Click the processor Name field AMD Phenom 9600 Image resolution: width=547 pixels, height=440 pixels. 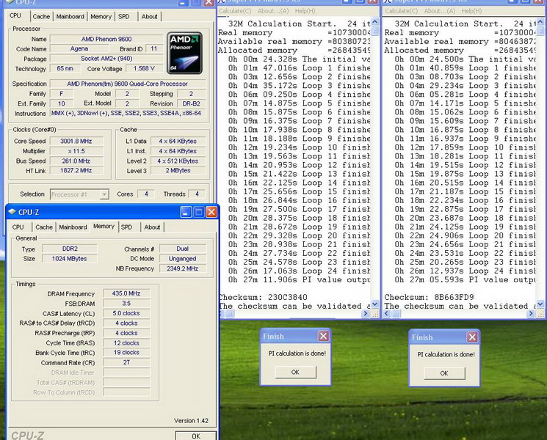[x=106, y=39]
